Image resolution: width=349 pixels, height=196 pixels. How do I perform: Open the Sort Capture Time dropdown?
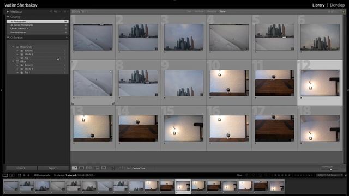[139, 168]
